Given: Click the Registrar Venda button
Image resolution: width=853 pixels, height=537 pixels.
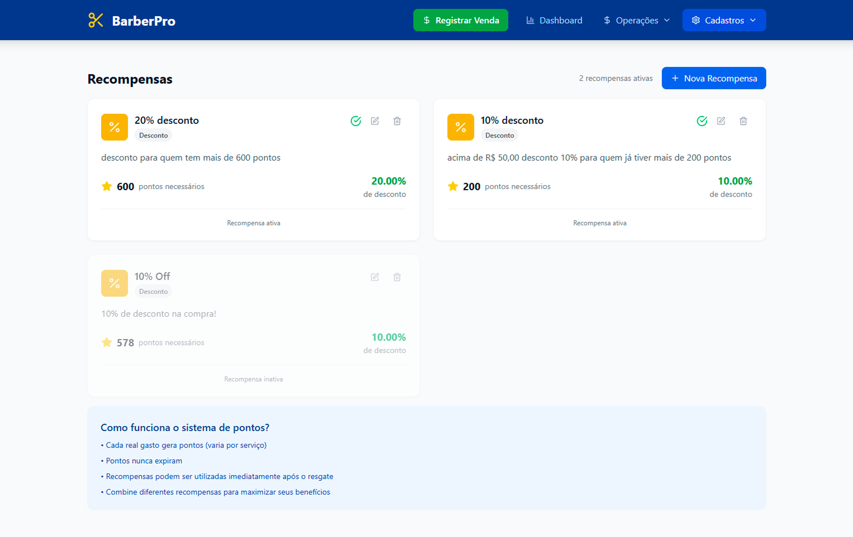Looking at the screenshot, I should [x=460, y=20].
